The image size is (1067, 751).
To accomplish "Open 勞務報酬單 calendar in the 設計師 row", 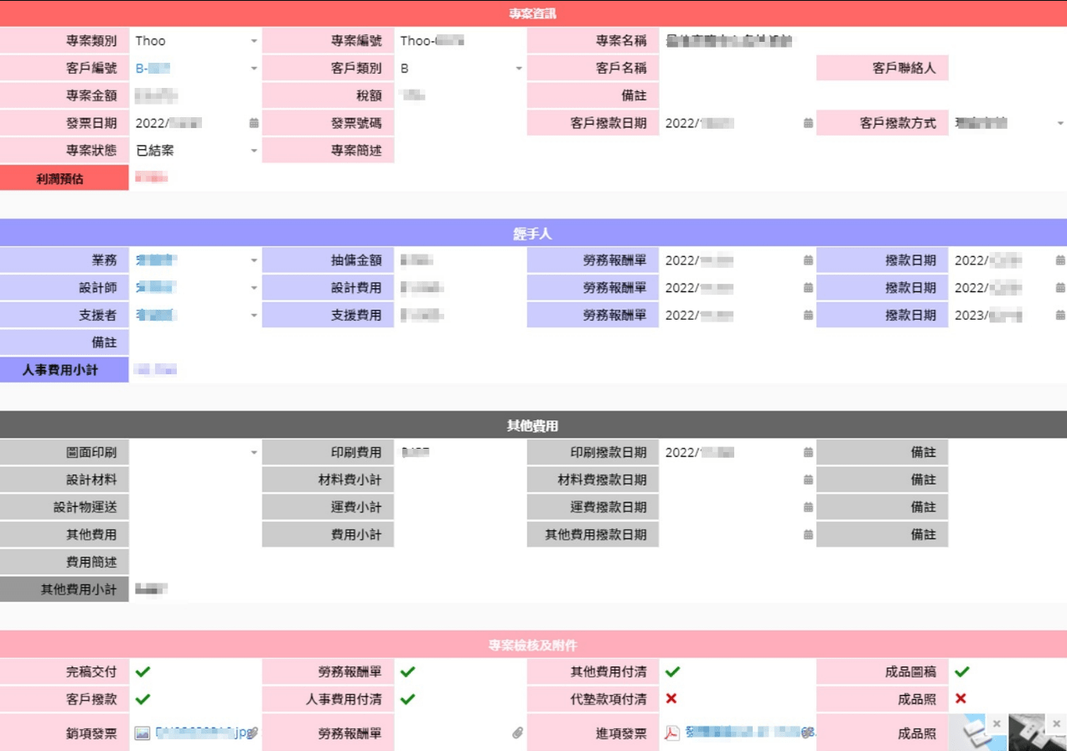I will point(808,288).
